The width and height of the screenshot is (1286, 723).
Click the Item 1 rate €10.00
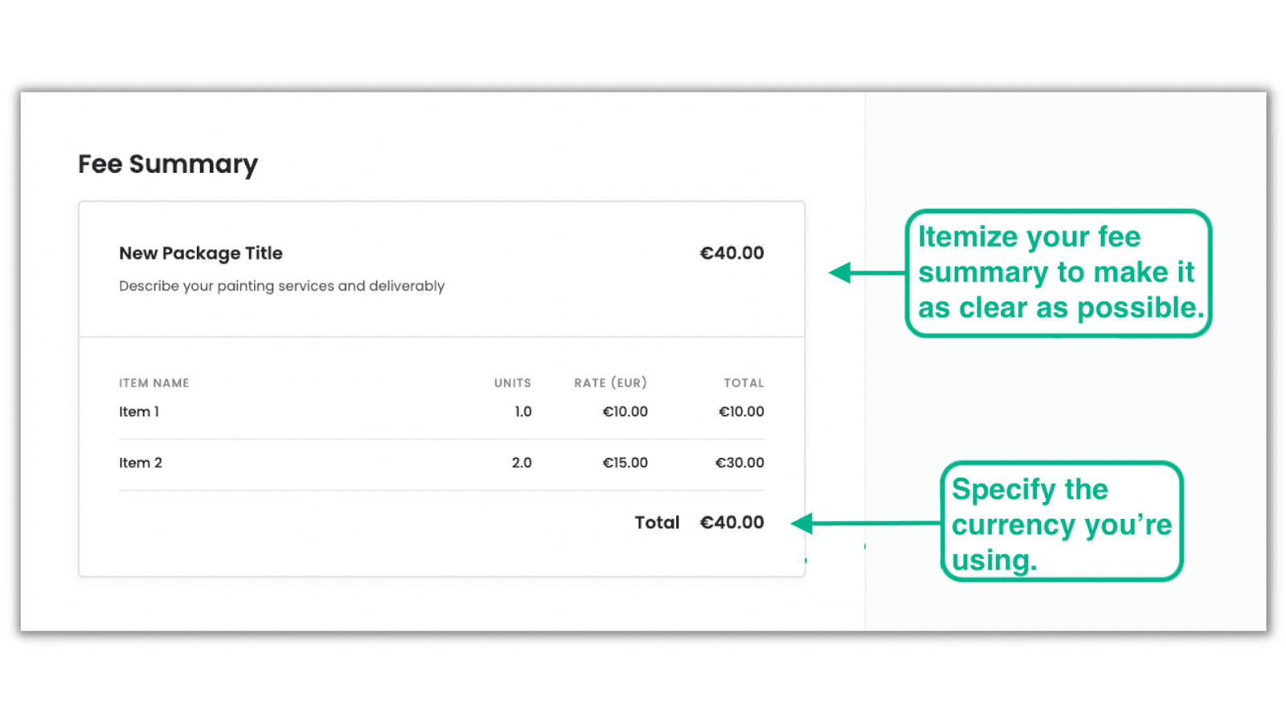point(625,411)
